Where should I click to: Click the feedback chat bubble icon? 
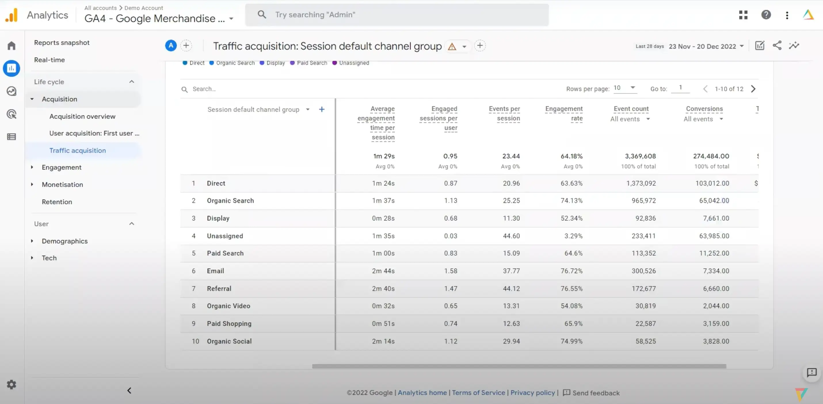coord(811,372)
